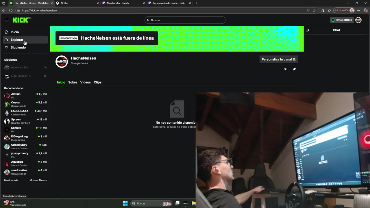Open Explorar in the sidebar
This screenshot has height=208, width=370.
point(25,40)
